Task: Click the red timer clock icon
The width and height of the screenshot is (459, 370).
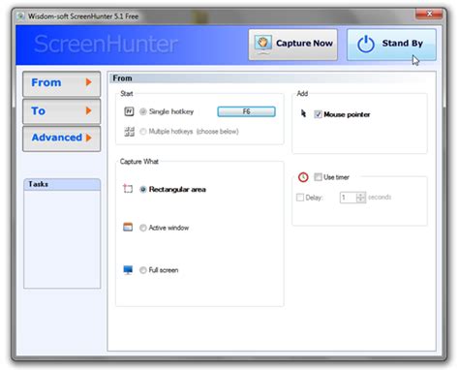Action: tap(303, 177)
